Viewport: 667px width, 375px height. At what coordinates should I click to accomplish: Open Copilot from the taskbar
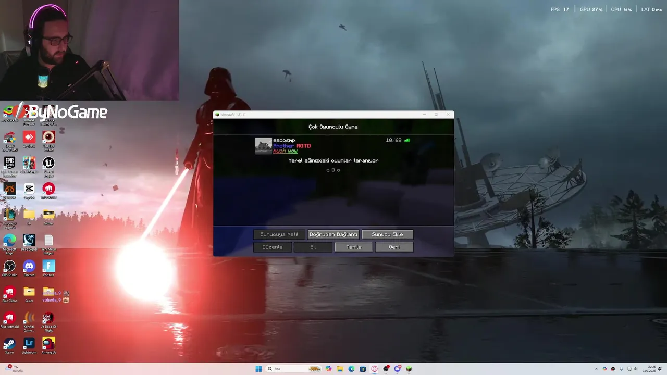(x=328, y=369)
